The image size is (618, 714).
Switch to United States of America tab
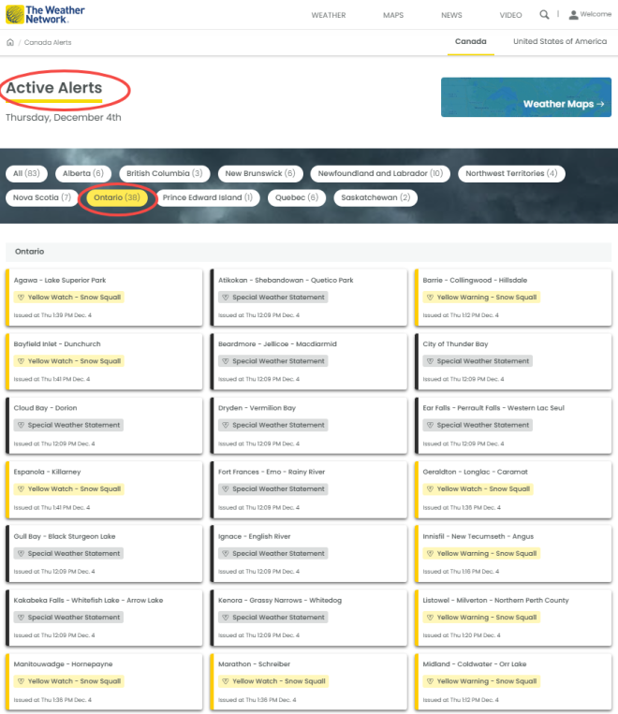[560, 42]
